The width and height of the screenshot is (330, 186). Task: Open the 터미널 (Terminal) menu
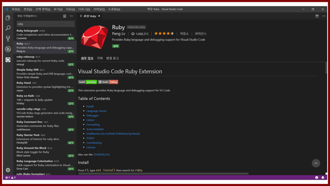coord(99,9)
